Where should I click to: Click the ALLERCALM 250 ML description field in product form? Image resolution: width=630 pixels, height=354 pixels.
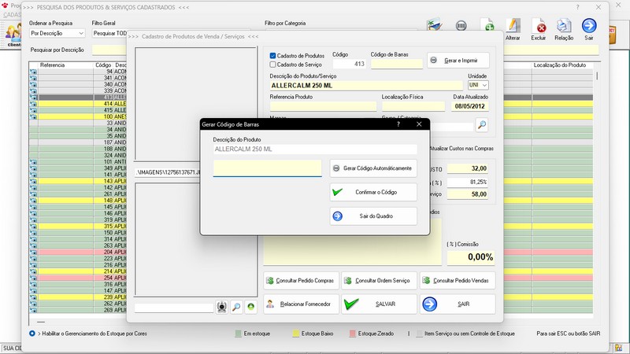tap(366, 86)
